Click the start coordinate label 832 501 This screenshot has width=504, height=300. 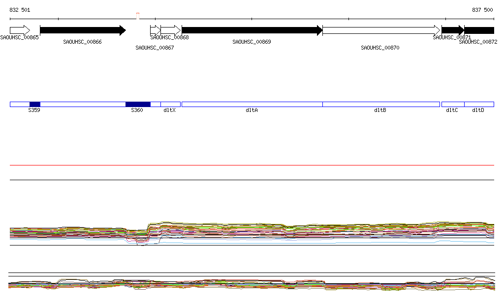pos(20,10)
